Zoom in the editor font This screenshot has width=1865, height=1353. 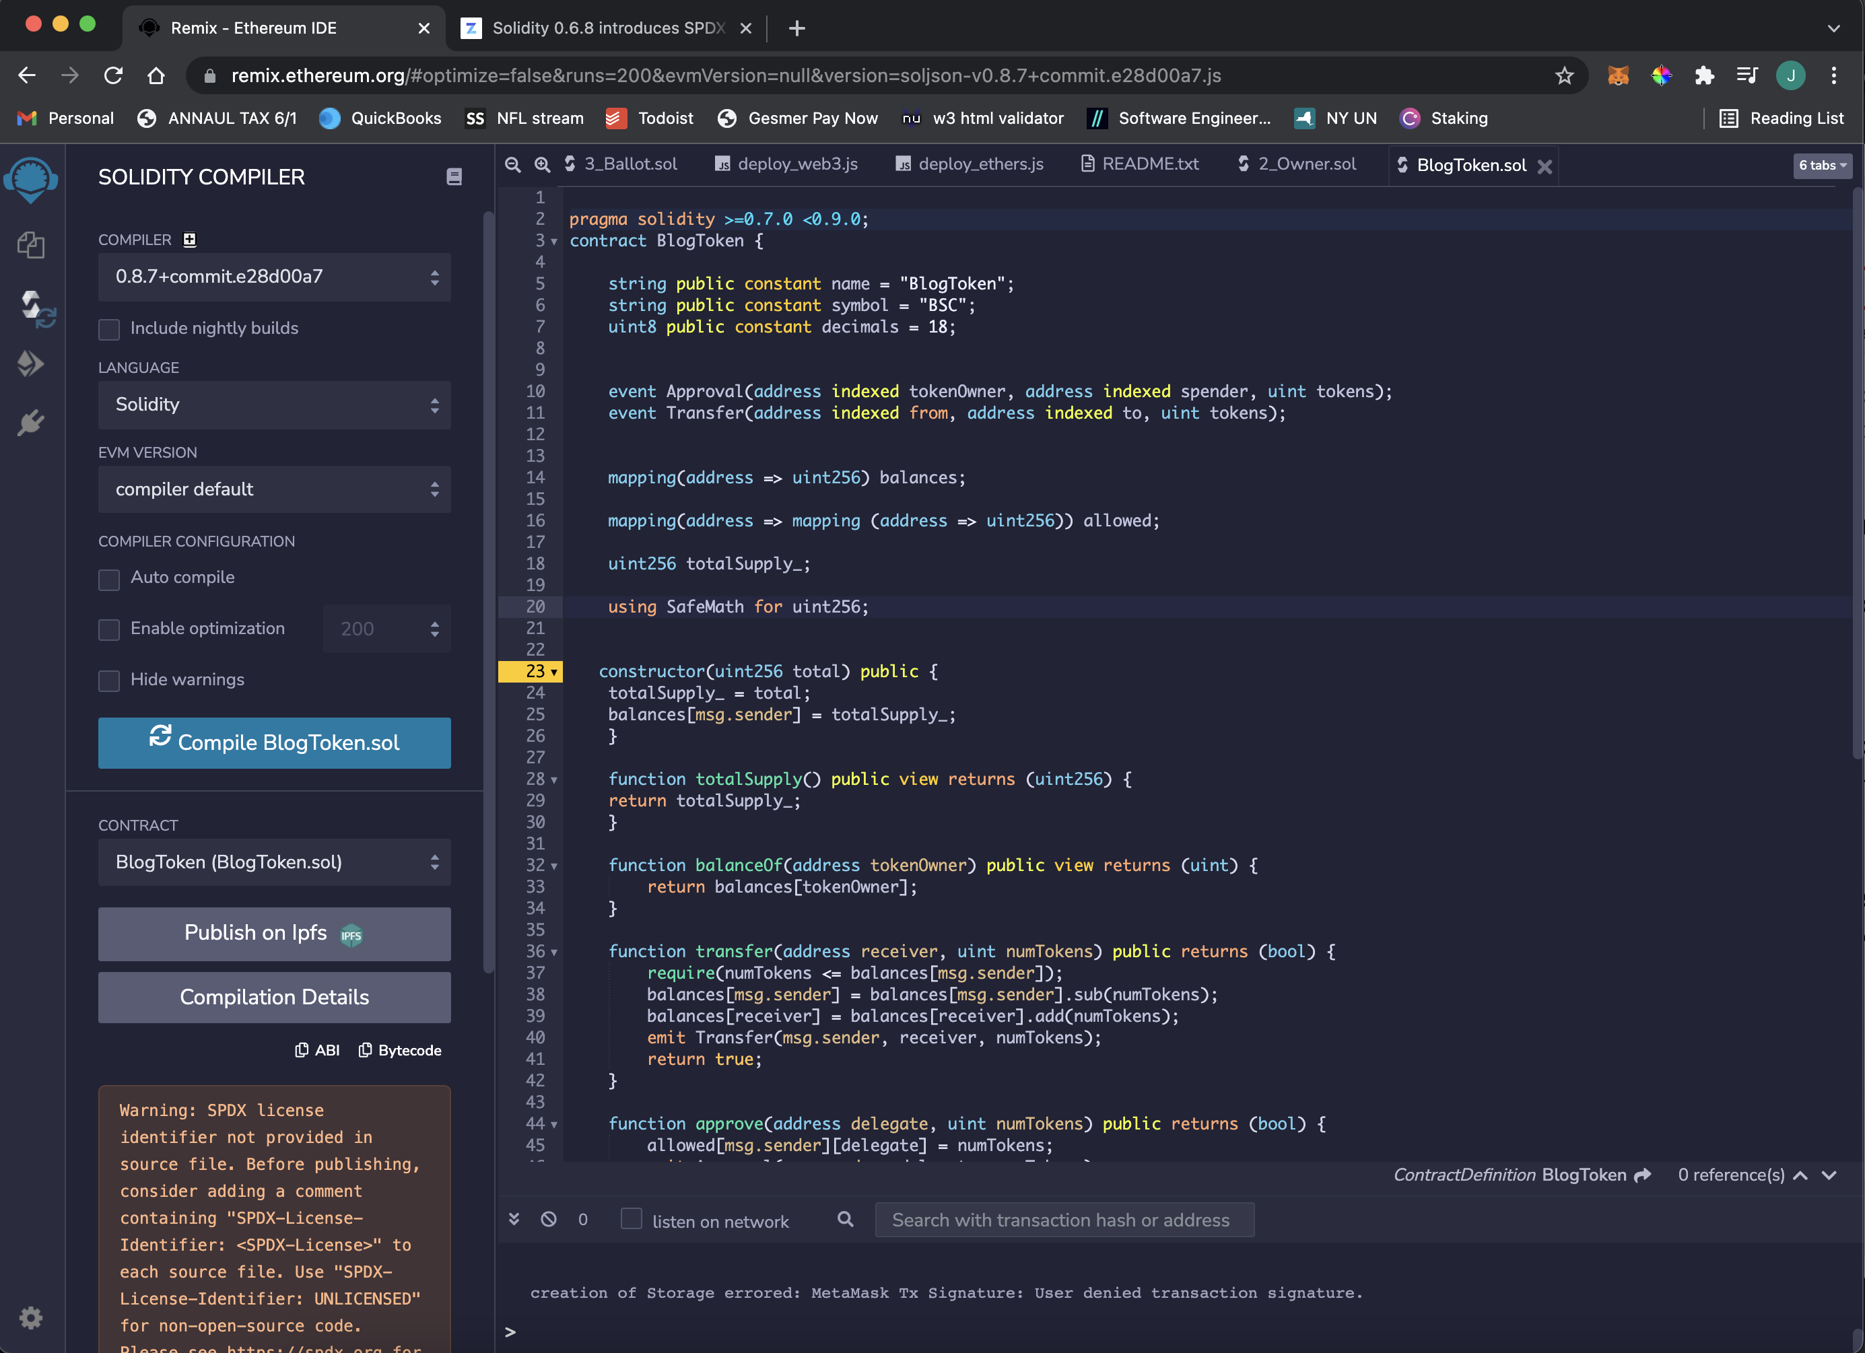tap(542, 164)
